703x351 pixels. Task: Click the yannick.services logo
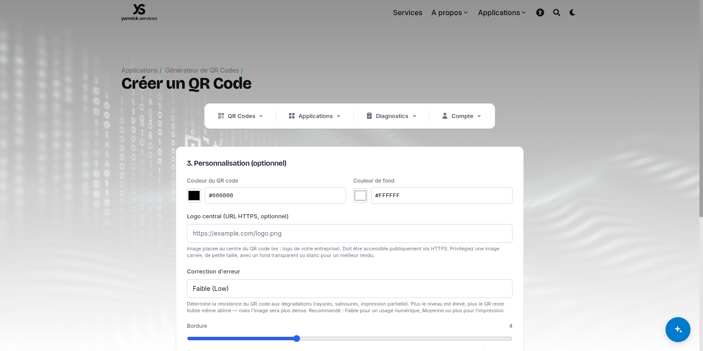pos(139,12)
